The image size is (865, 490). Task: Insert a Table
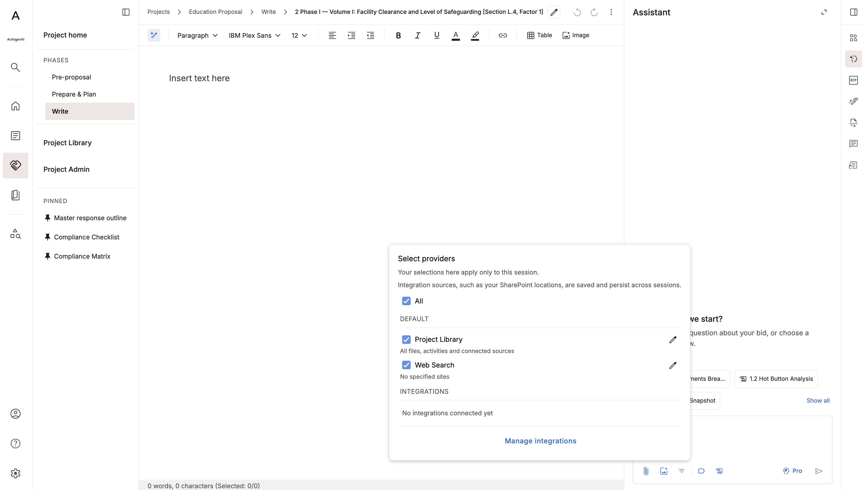coord(540,35)
